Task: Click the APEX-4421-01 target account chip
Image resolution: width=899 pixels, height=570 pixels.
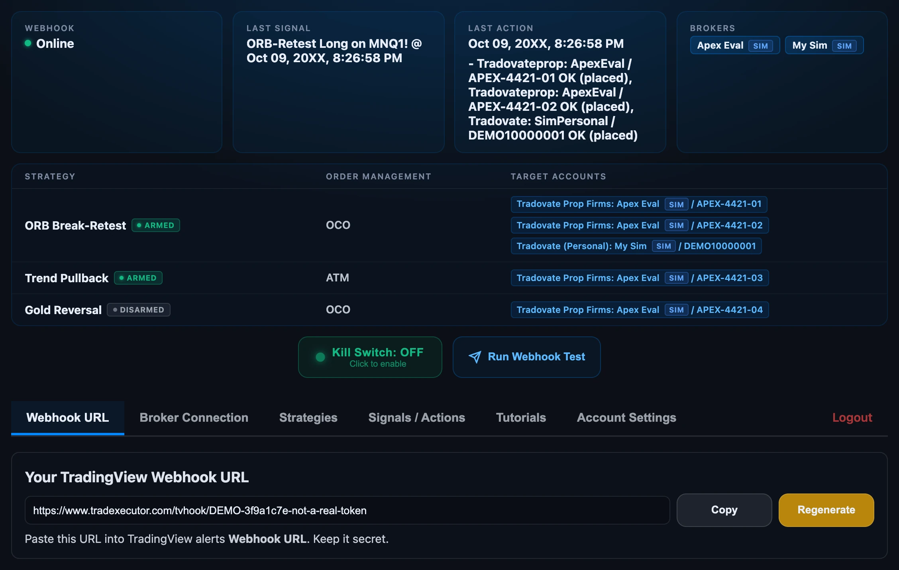Action: 639,204
